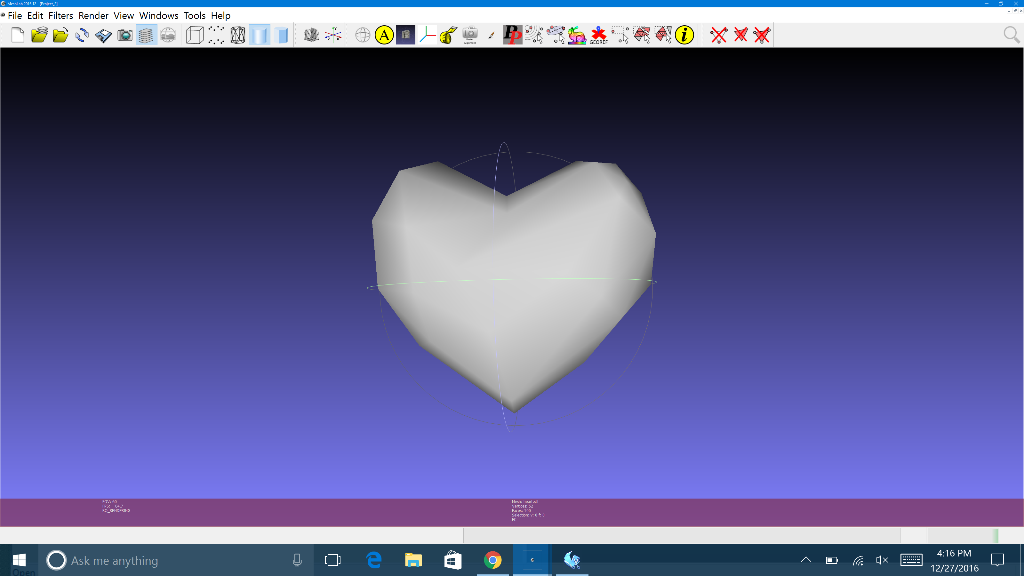This screenshot has height=576, width=1024.
Task: Click the muted volume tray icon
Action: (882, 560)
